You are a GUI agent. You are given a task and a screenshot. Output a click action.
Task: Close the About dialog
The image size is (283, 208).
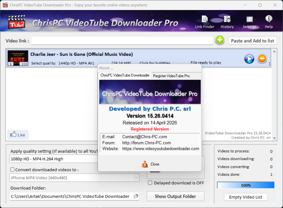coord(150,164)
